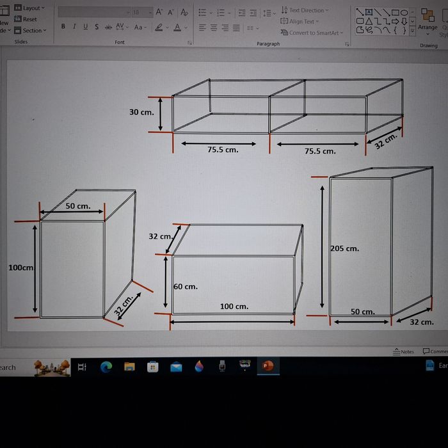
Task: Open Character Spacing AV dropdown
Action: (x=122, y=27)
